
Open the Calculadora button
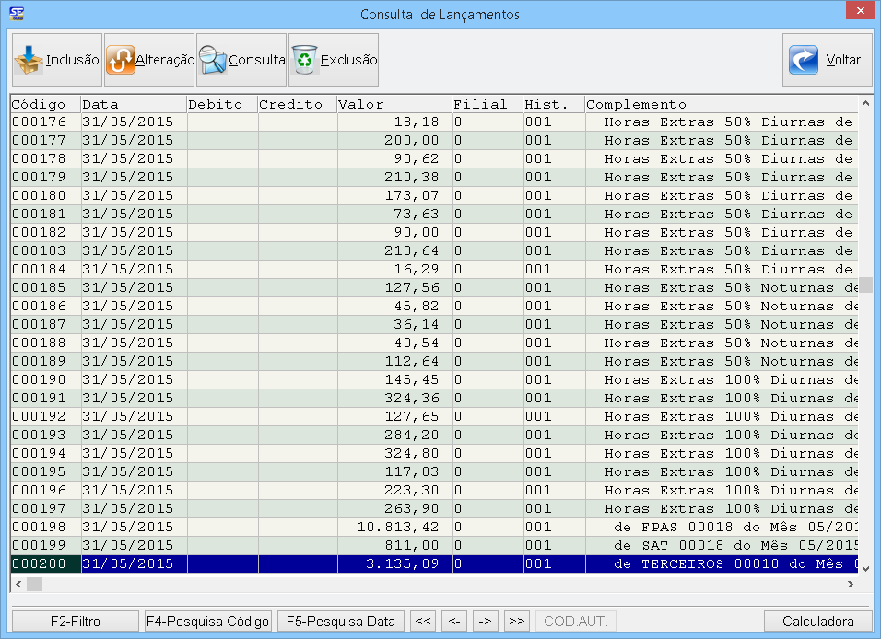click(817, 622)
